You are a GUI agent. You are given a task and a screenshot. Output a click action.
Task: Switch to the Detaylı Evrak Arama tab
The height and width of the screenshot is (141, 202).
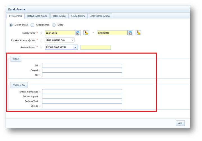point(37,16)
